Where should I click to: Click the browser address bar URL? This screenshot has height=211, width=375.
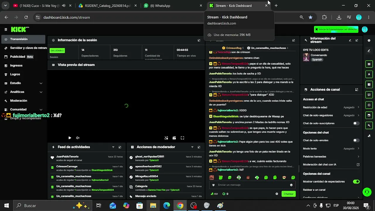point(67,17)
